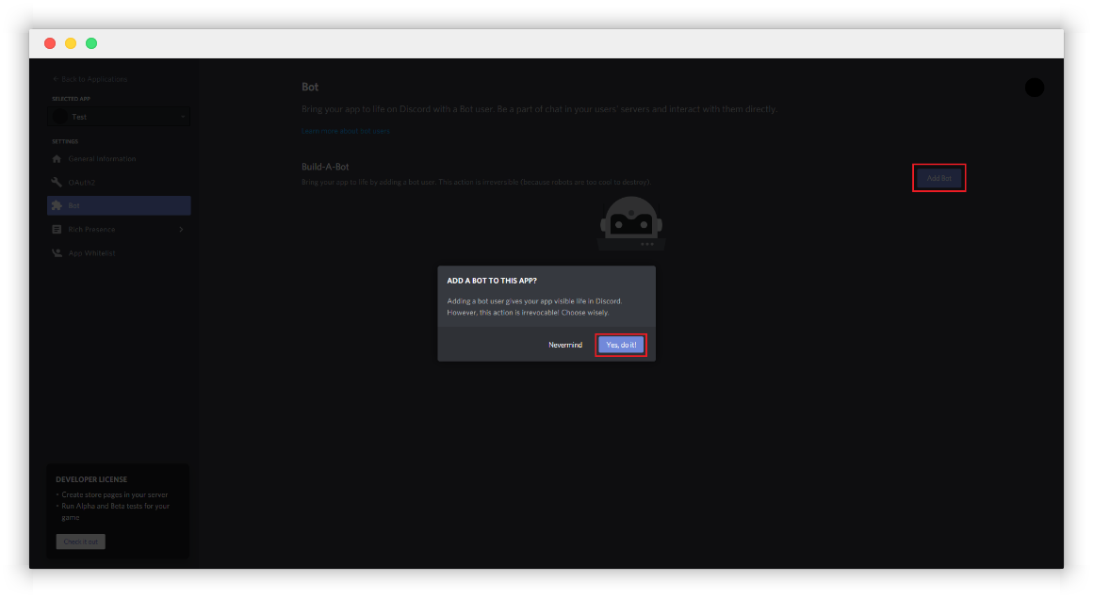Click the "Check it out" developer license button
Screen dimensions: 1093x598
pyautogui.click(x=80, y=541)
